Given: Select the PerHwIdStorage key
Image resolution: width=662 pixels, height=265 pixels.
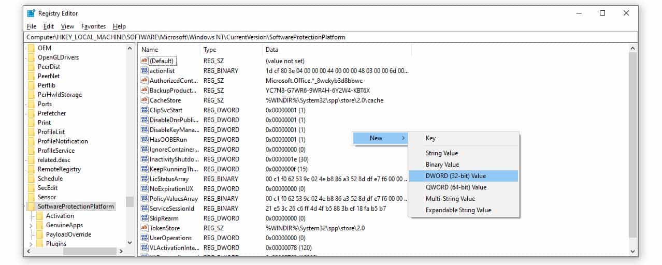Looking at the screenshot, I should point(60,95).
